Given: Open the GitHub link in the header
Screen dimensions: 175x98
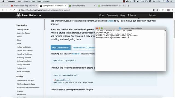Looking at the screenshot, I should pos(152,15).
